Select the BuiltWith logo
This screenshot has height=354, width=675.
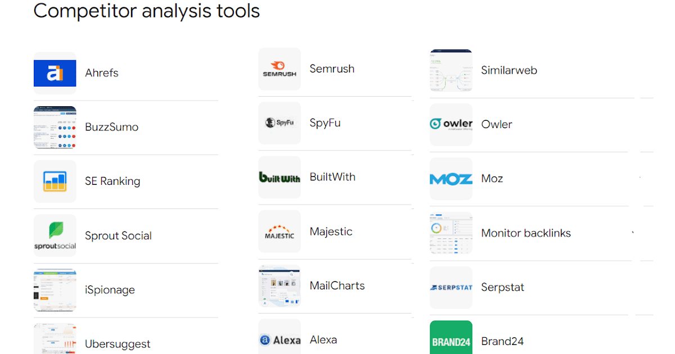click(280, 177)
